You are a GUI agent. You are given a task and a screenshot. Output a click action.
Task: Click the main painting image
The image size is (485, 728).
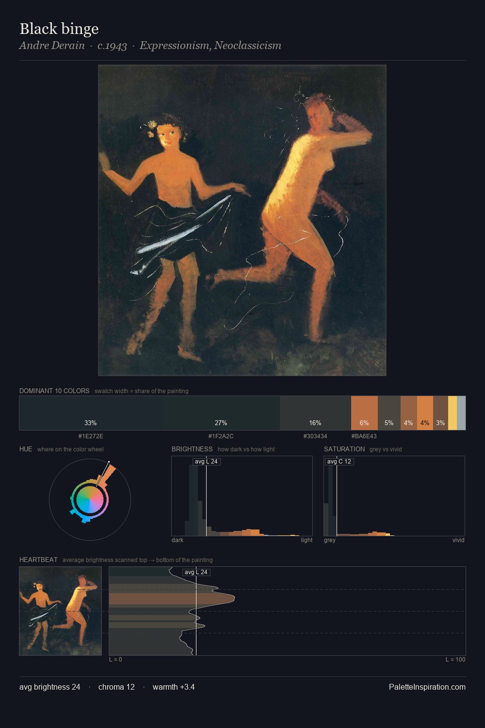tap(242, 220)
